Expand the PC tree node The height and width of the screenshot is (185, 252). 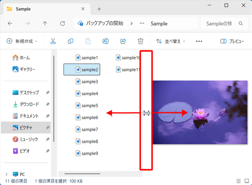[7, 174]
